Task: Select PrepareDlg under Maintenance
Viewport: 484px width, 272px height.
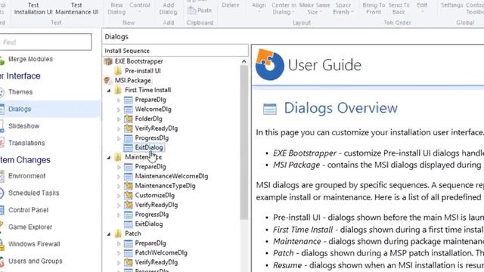Action: tap(150, 166)
